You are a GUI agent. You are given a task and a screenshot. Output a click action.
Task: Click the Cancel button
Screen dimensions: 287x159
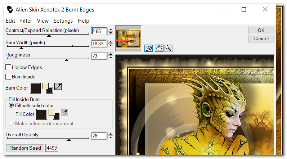(261, 39)
